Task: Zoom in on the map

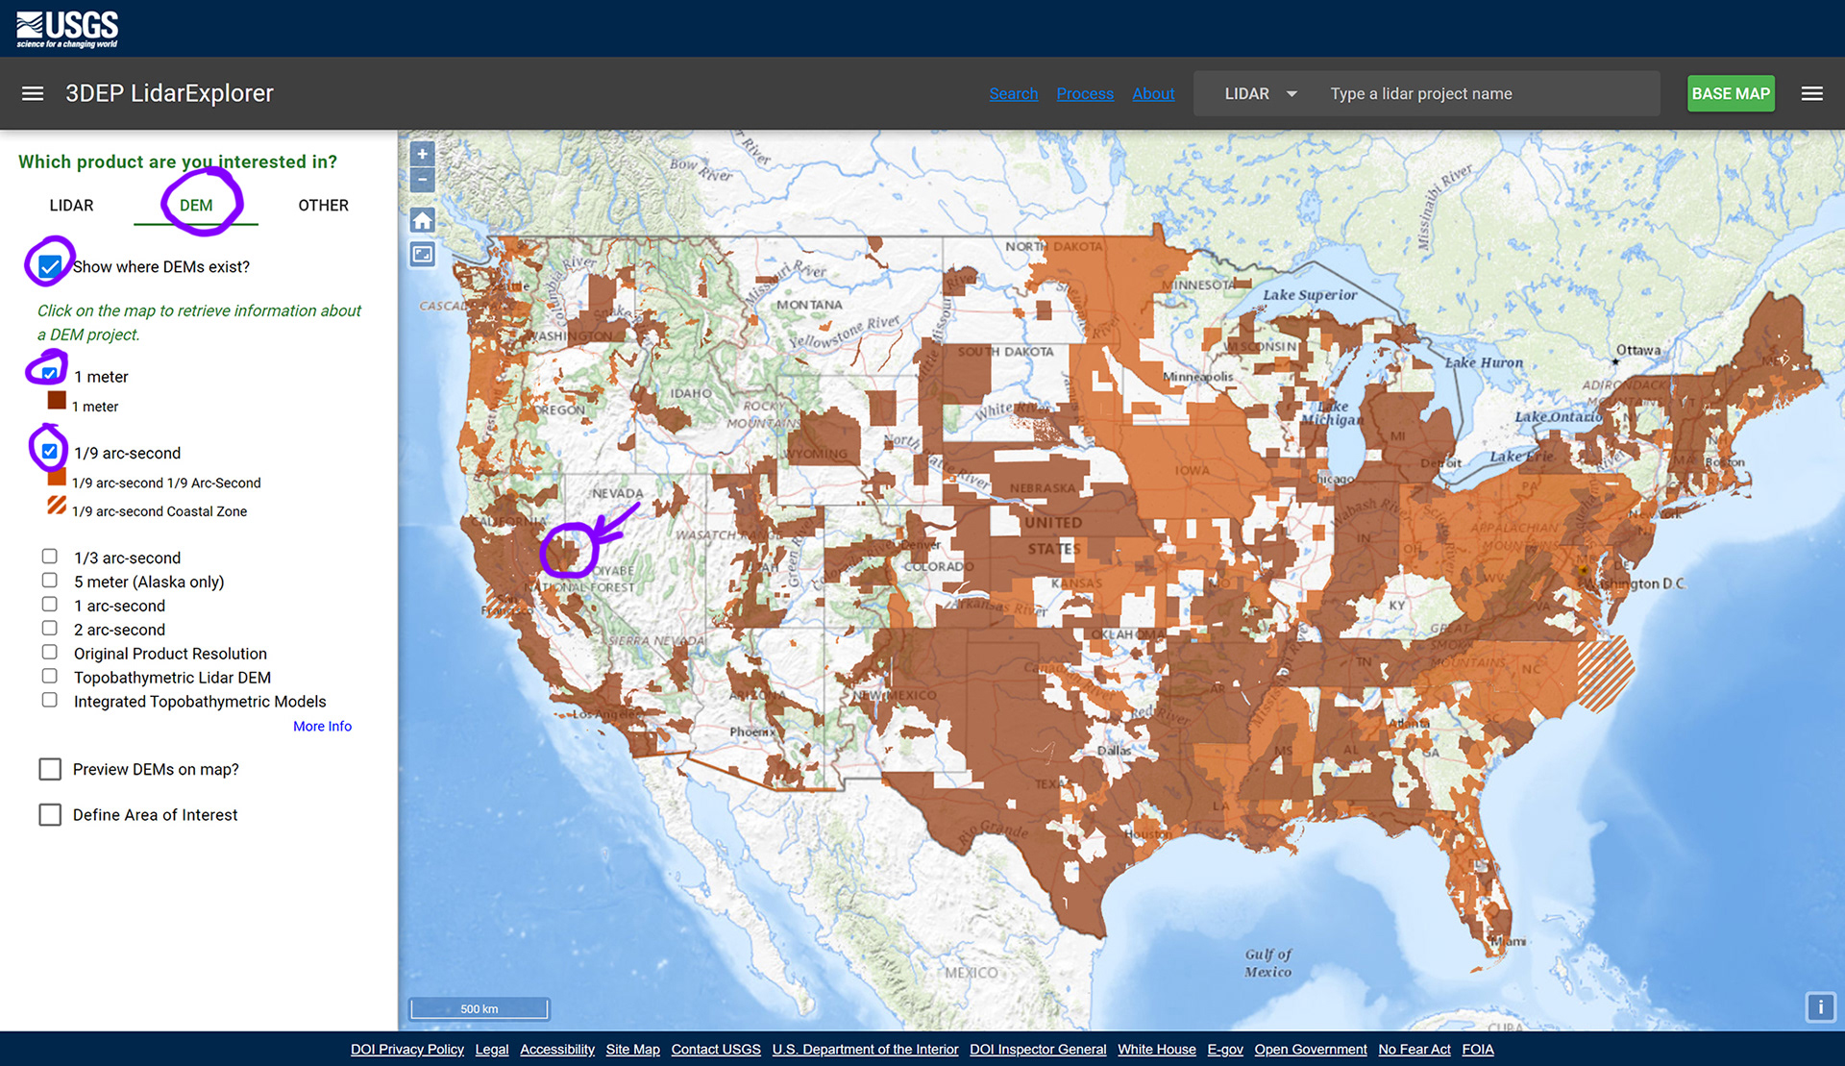Action: [x=422, y=154]
